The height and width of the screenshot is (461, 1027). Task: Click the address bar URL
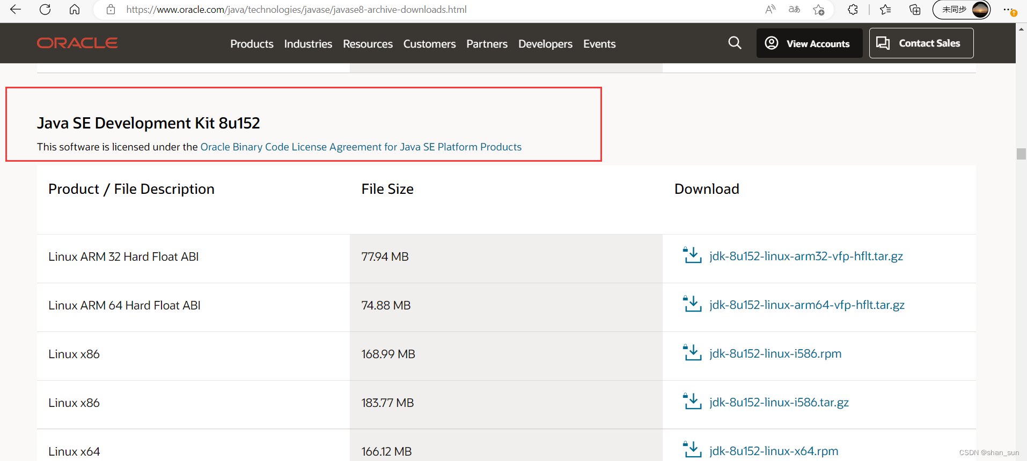click(x=296, y=10)
